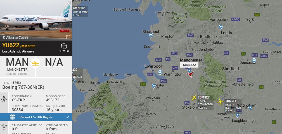
Task: Select the red MMZ622 aircraft icon
Action: click(190, 74)
